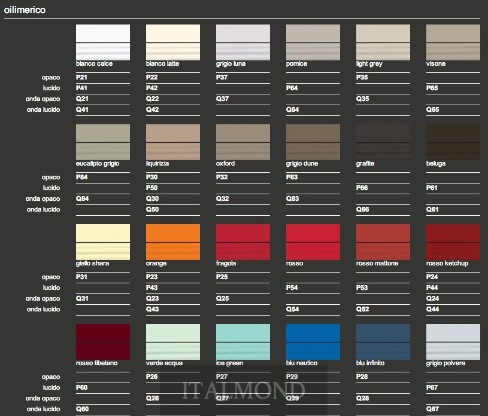This screenshot has width=488, height=416.
Task: Select code Q41 under bianco calce
Action: (x=82, y=109)
